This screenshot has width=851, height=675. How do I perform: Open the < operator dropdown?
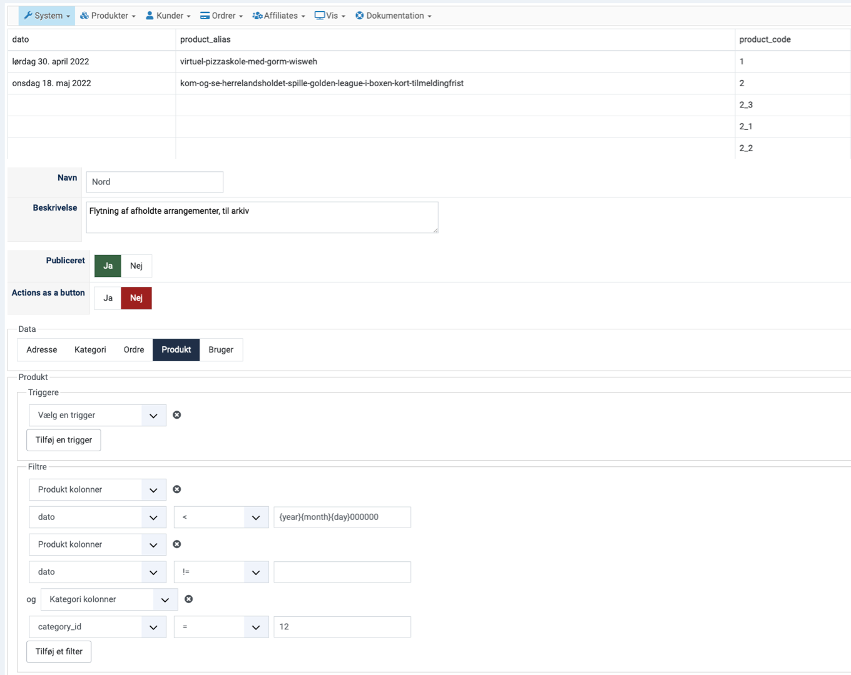coord(222,517)
